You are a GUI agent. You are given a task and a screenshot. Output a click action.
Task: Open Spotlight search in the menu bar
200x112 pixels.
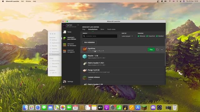pos(177,1)
